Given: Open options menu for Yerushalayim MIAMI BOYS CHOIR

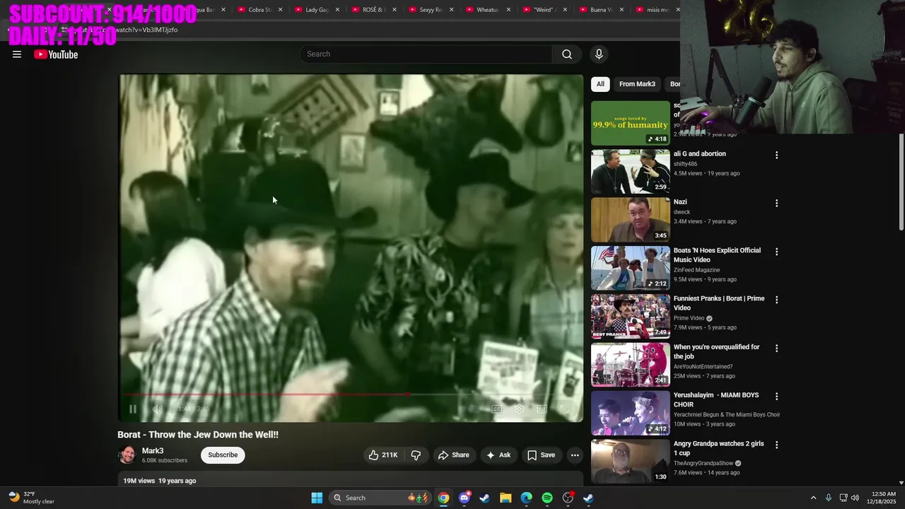Looking at the screenshot, I should (x=776, y=397).
